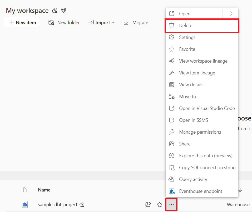Click the New folder icon in the toolbar
252x212 pixels.
click(x=50, y=22)
